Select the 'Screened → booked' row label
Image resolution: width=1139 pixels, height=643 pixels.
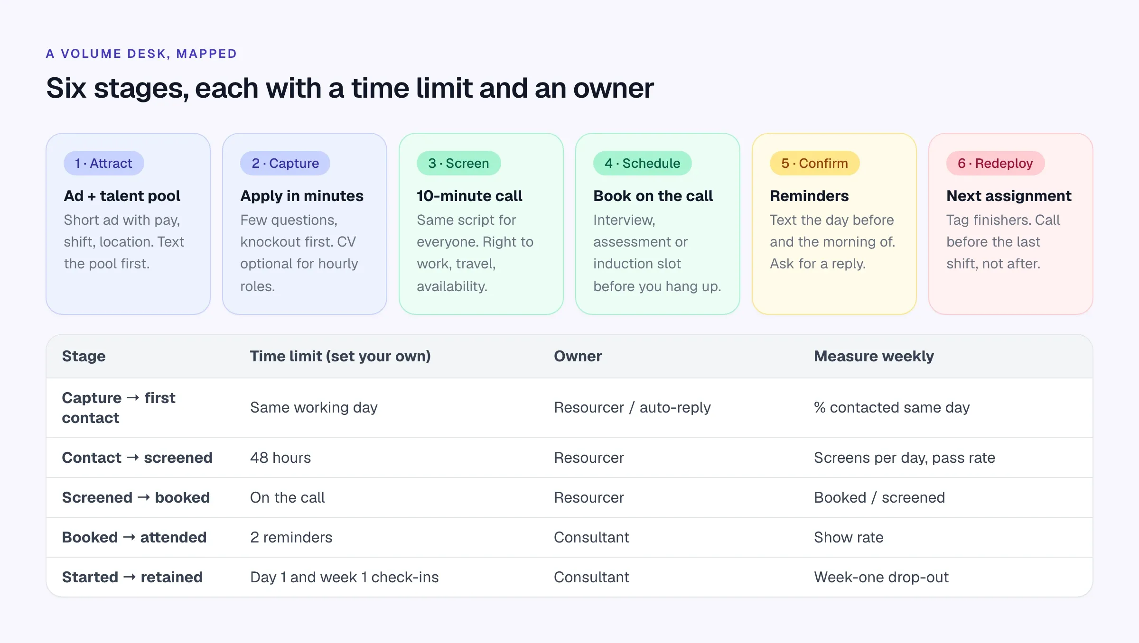coord(136,497)
